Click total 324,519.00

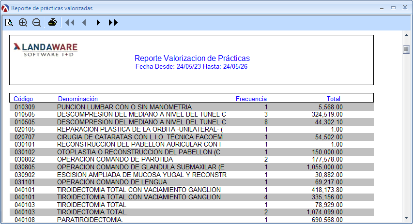click(327, 115)
